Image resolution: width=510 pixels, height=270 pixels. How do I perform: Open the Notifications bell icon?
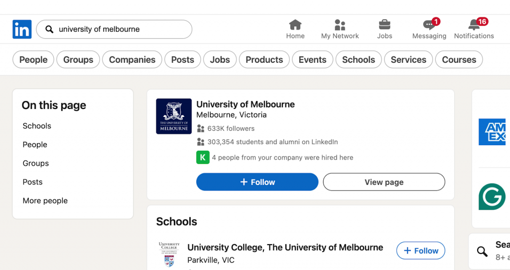click(474, 25)
